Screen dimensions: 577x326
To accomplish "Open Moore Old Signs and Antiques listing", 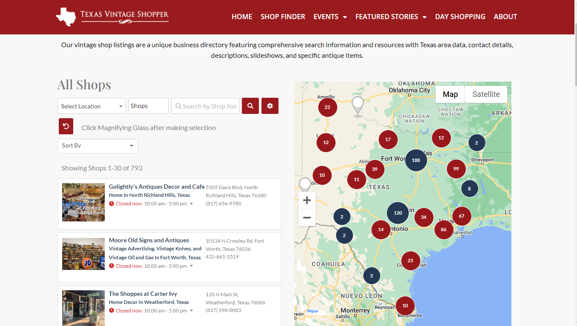I will 149,240.
